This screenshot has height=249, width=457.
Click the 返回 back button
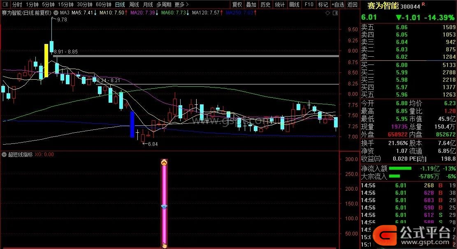[x=353, y=5]
